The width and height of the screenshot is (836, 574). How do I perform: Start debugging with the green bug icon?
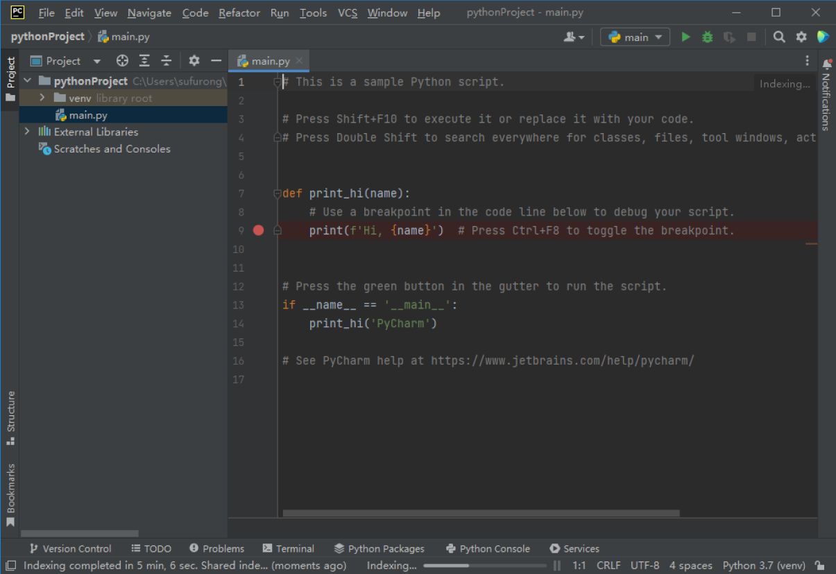(x=707, y=37)
